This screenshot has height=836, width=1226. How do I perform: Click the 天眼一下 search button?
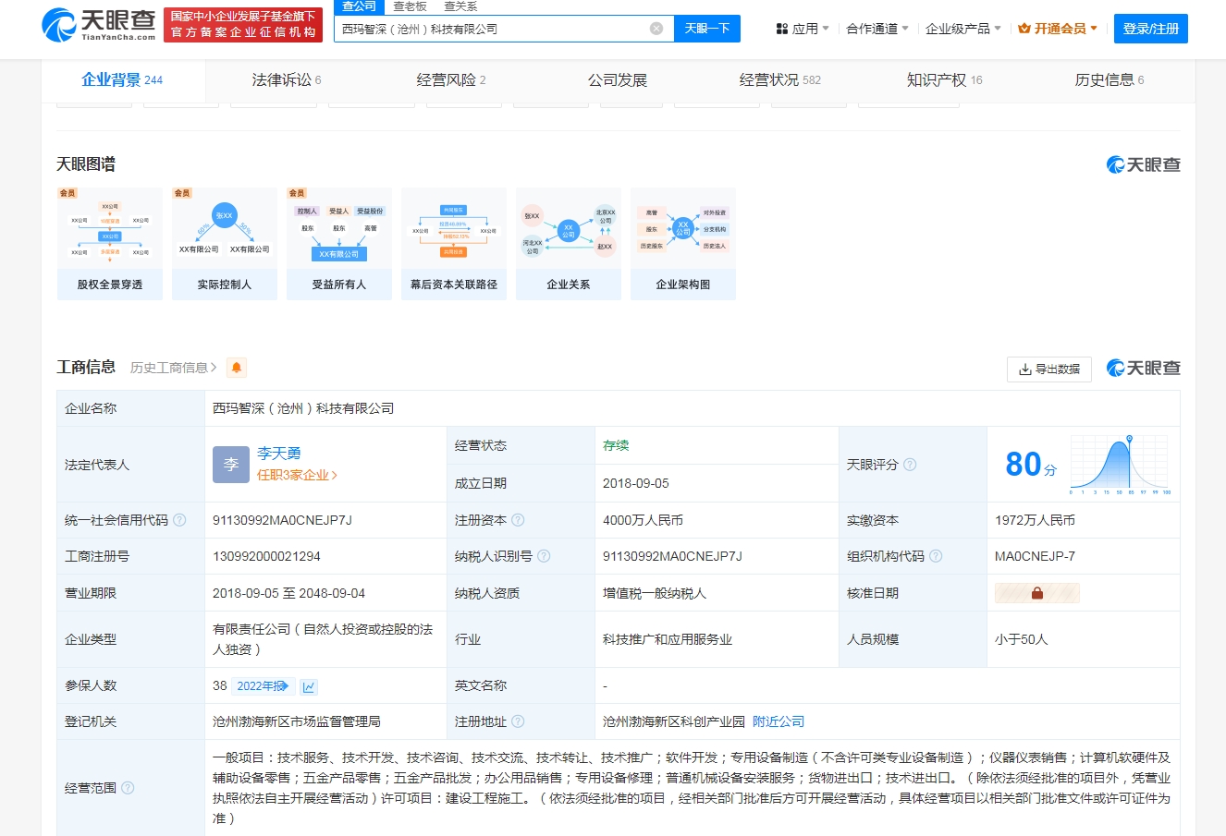[707, 29]
